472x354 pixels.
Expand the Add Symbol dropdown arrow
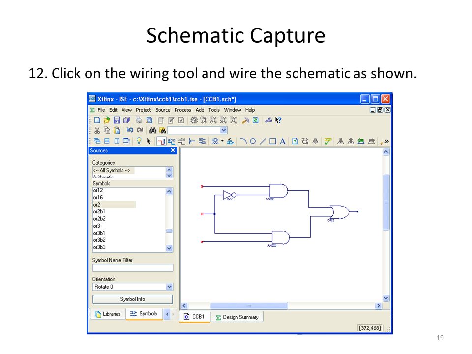pos(222,141)
